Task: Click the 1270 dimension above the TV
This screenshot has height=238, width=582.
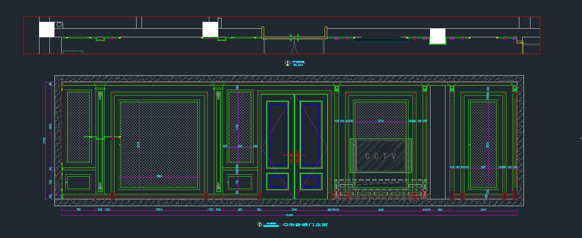Action: pyautogui.click(x=381, y=122)
